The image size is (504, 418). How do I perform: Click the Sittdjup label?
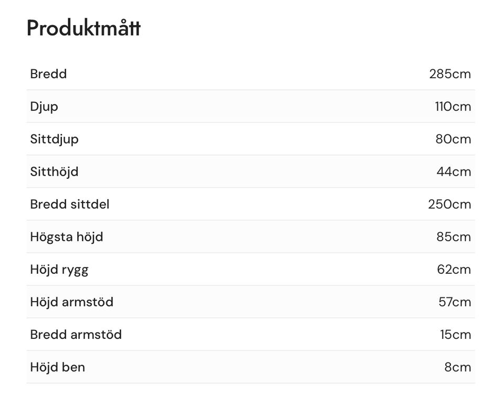[54, 139]
